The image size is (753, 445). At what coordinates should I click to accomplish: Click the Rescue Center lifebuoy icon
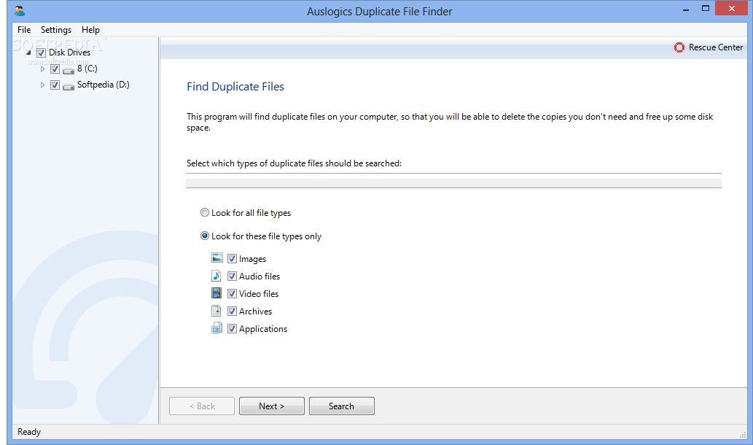(x=679, y=47)
